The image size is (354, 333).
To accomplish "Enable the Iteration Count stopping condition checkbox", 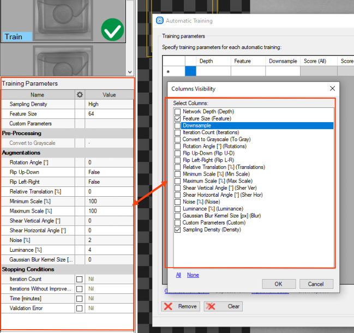I will 80,279.
